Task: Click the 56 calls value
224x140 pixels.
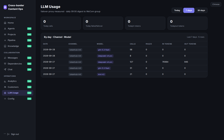Action: pos(131,50)
